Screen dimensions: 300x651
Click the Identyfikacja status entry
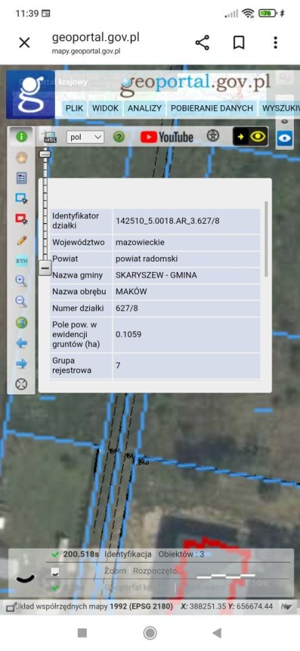(x=127, y=554)
